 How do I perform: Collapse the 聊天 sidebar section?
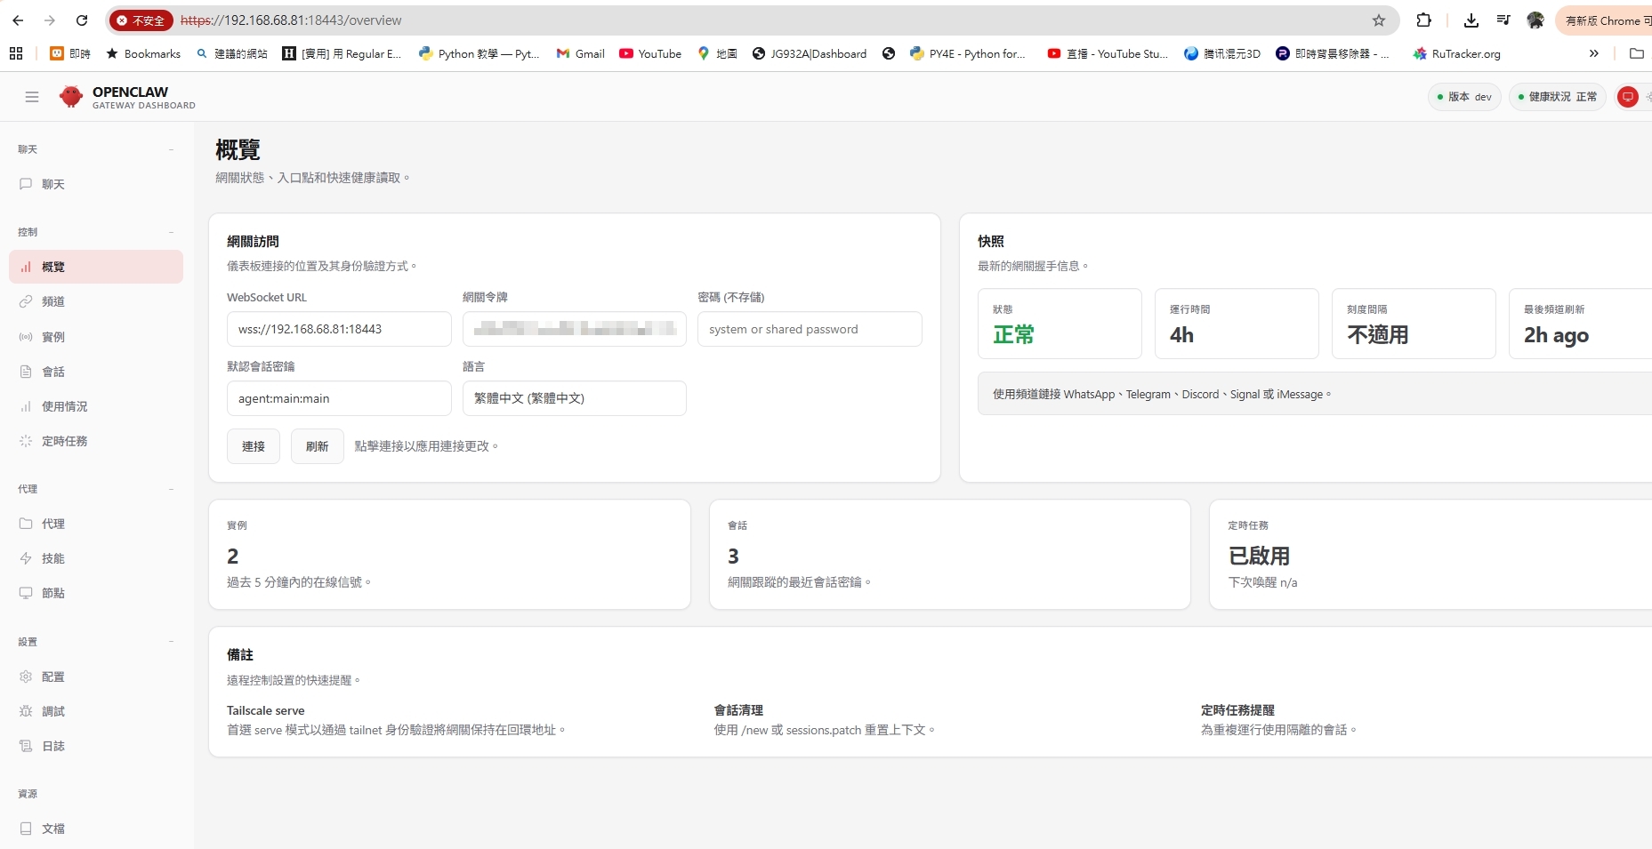171,149
